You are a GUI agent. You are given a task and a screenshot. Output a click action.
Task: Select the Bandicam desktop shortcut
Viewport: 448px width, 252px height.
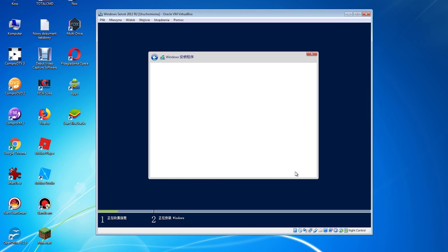click(45, 206)
